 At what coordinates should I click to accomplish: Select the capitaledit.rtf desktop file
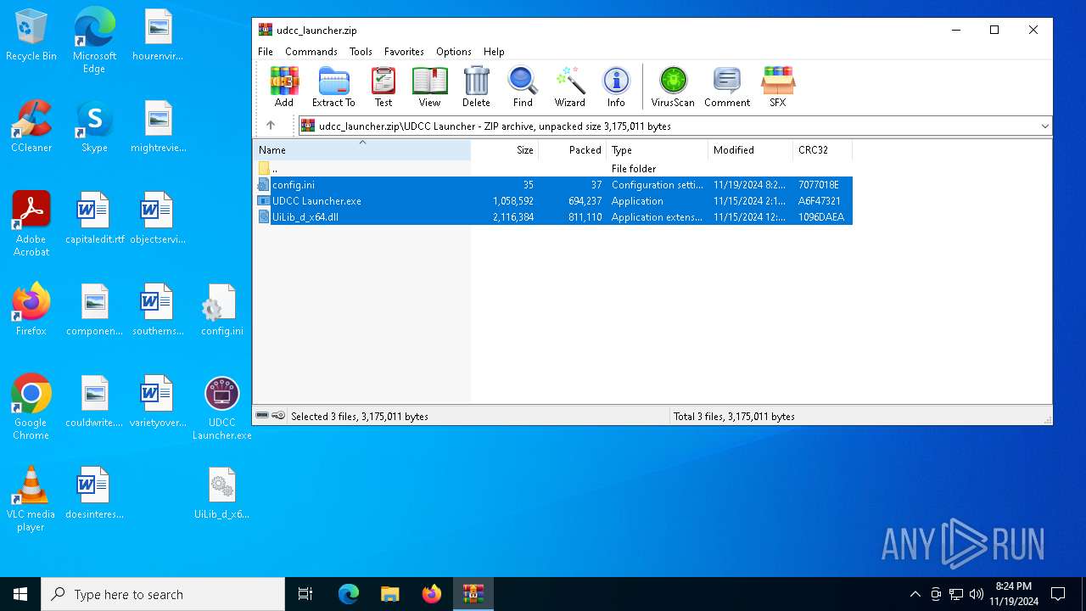coord(94,218)
